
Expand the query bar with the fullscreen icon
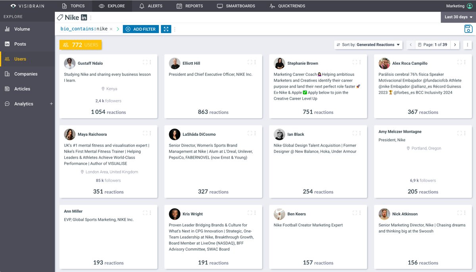coord(165,29)
